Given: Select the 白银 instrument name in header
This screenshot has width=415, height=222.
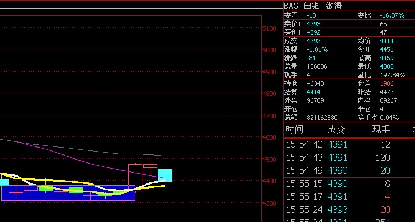Looking at the screenshot, I should pos(311,6).
